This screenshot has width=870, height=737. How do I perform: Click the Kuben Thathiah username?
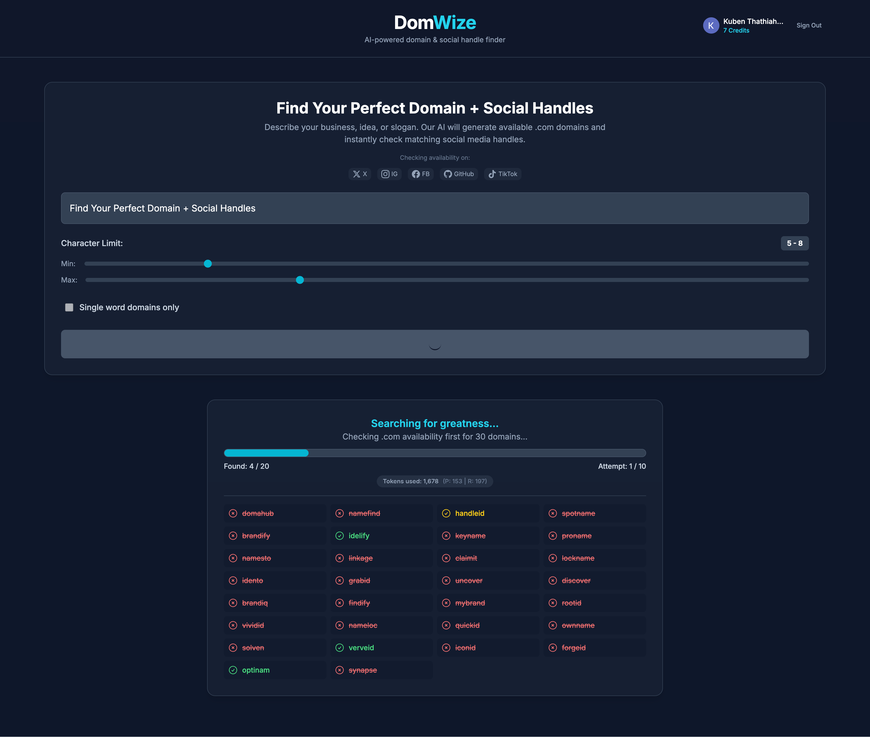pos(753,21)
